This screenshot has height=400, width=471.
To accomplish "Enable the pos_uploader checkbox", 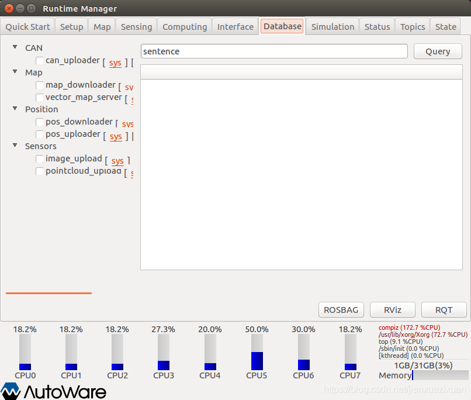I will point(40,135).
